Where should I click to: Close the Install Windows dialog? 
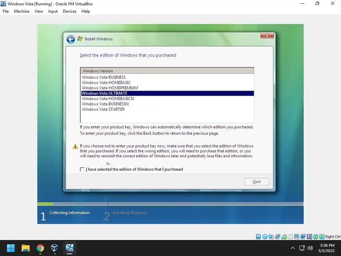[x=267, y=35]
